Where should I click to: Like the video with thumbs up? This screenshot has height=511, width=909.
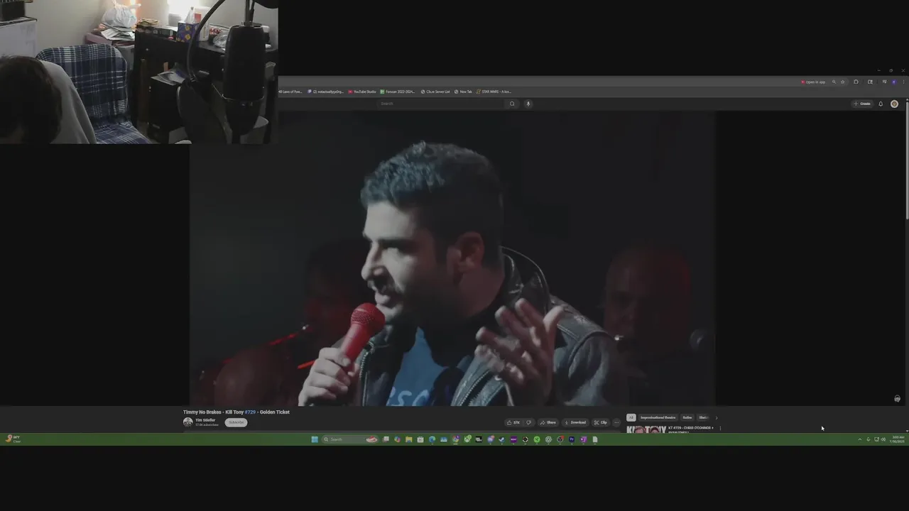(x=513, y=422)
